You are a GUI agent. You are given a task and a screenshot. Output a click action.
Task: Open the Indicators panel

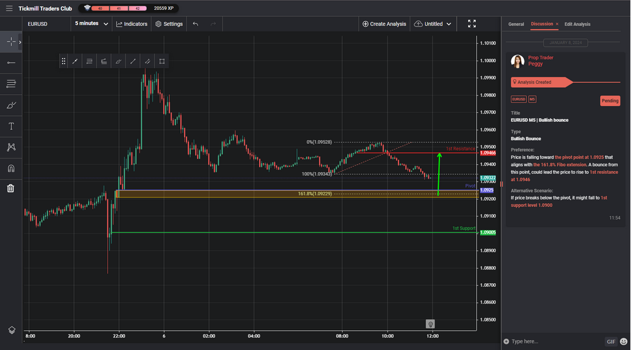[131, 24]
